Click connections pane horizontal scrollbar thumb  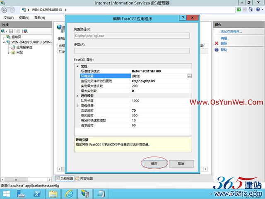coord(16,180)
